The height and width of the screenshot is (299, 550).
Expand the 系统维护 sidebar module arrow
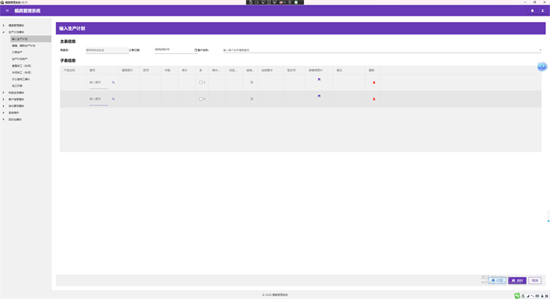[x=3, y=112]
